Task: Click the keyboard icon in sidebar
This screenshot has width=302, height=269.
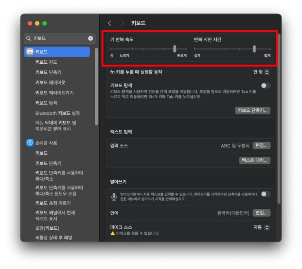Action: point(30,52)
